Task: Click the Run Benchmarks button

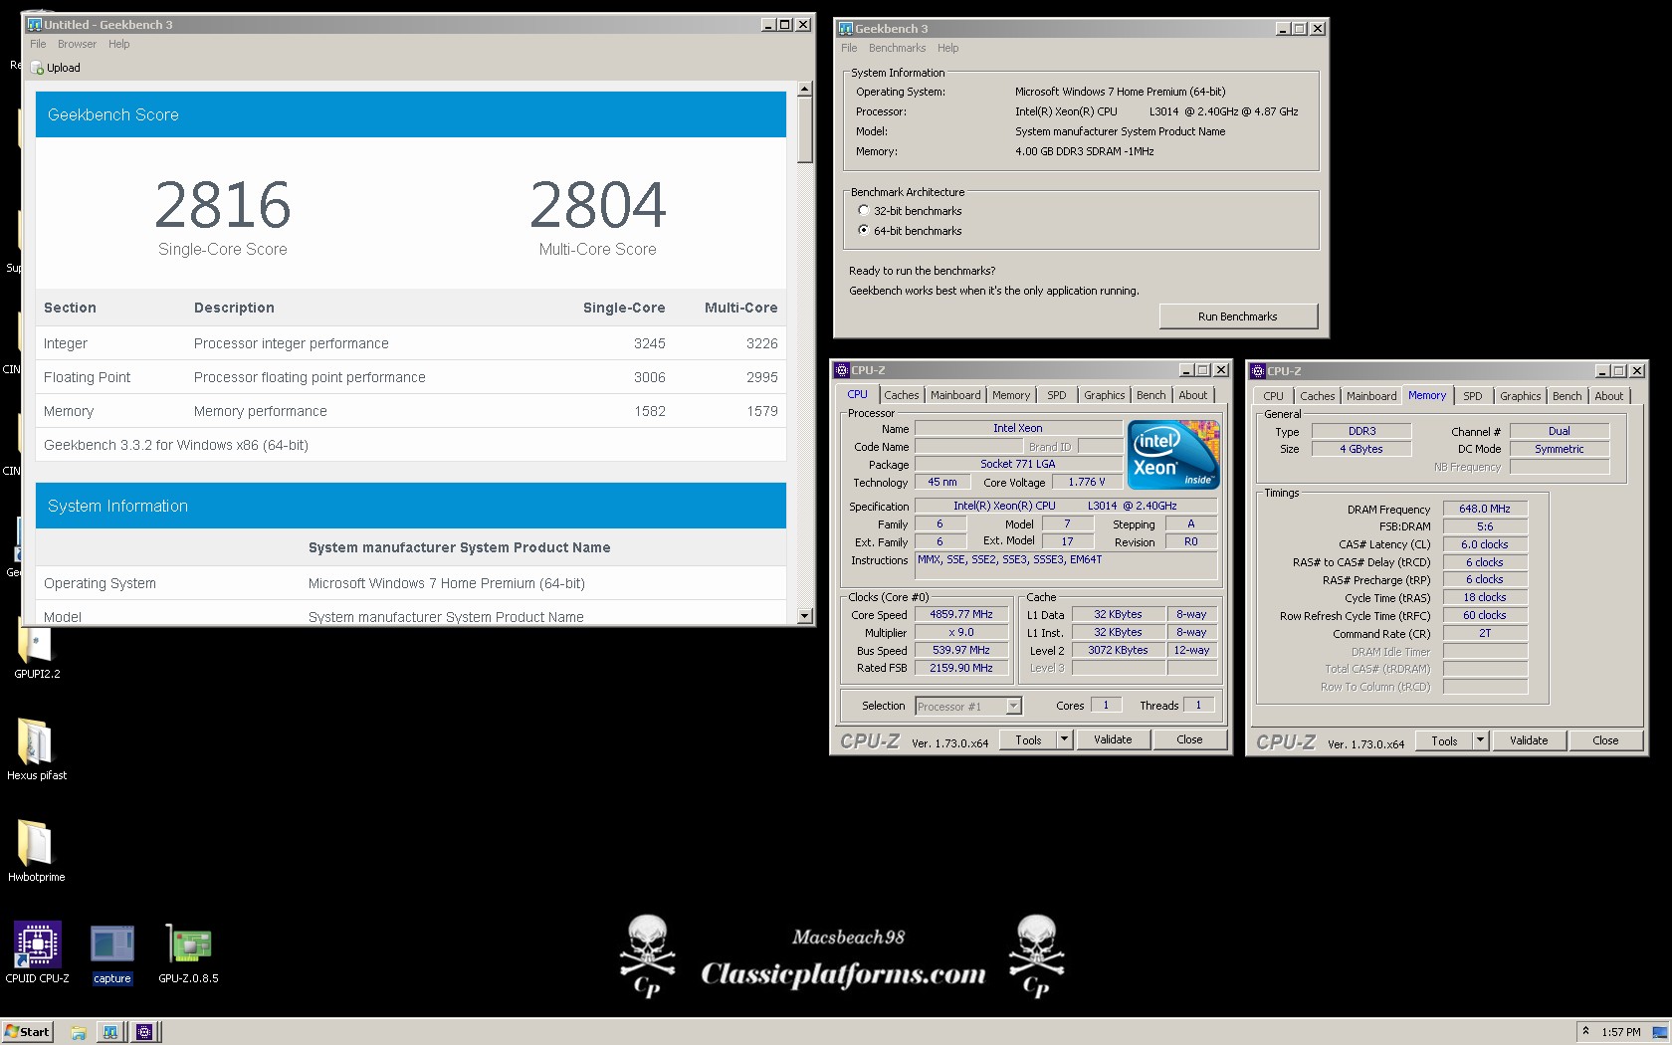Action: click(1238, 316)
